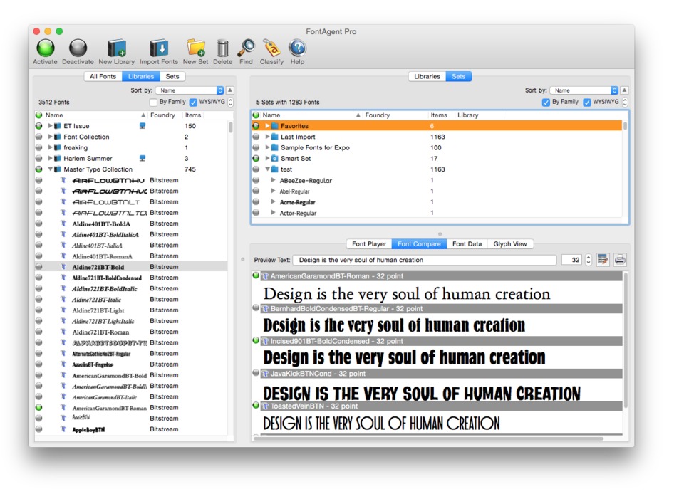The width and height of the screenshot is (684, 494).
Task: Click the New Set folder icon
Action: pos(195,48)
